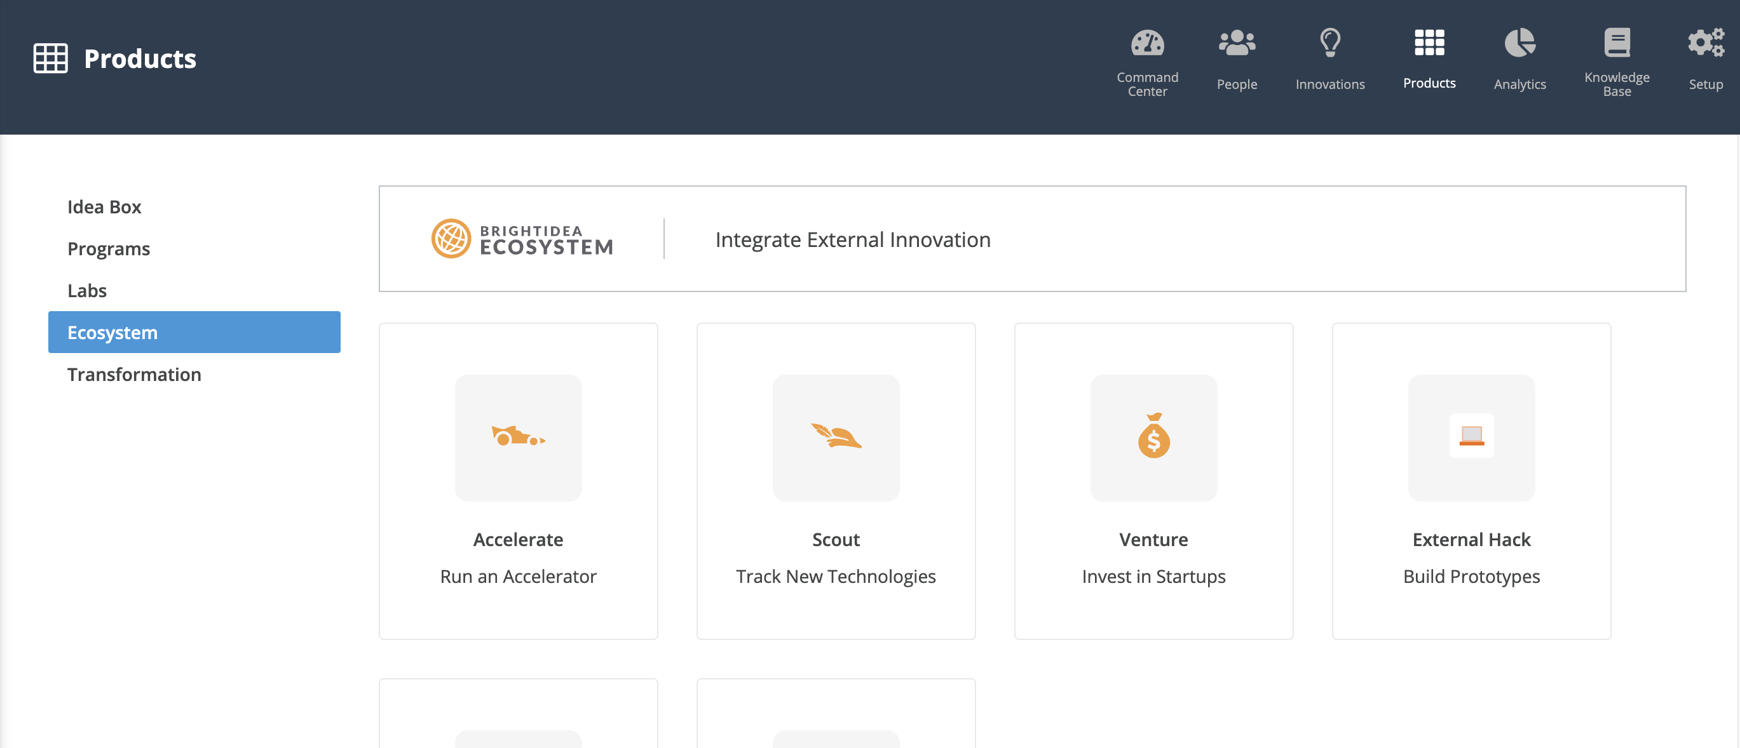Open the Analytics pie chart icon

pyautogui.click(x=1519, y=43)
